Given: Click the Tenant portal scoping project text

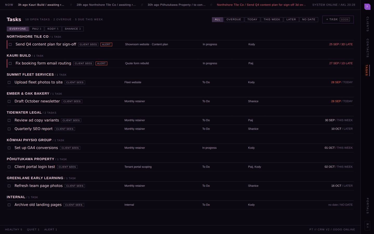Looking at the screenshot, I should [x=138, y=167].
